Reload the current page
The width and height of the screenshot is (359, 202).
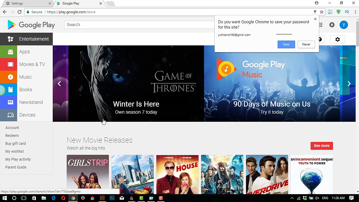(19, 12)
